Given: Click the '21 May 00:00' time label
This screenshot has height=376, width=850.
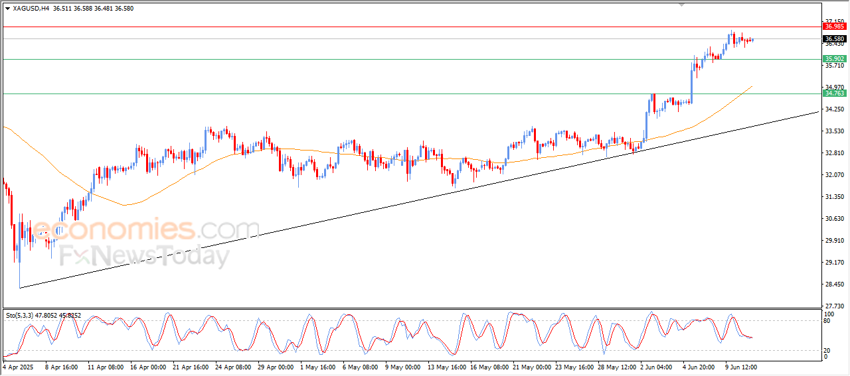Looking at the screenshot, I should coord(531,366).
